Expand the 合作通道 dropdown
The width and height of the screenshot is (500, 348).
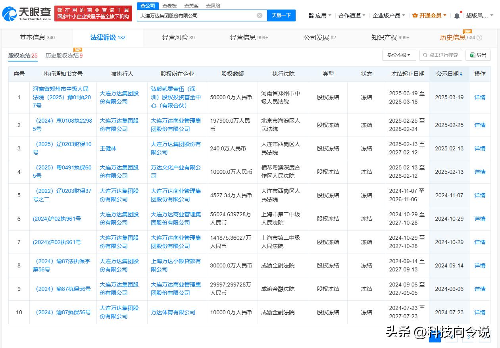pyautogui.click(x=352, y=15)
